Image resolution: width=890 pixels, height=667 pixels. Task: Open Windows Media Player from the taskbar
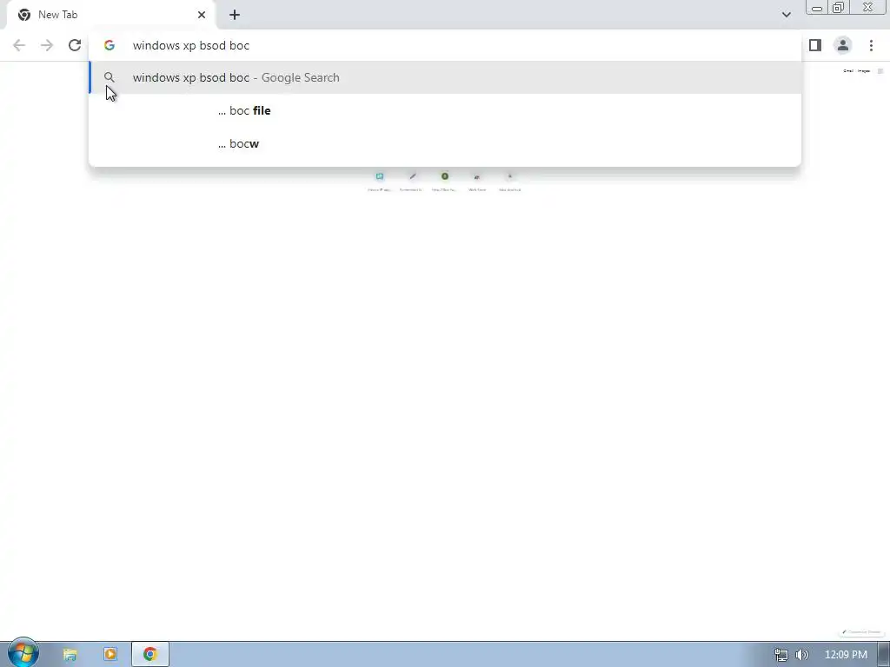click(x=110, y=655)
